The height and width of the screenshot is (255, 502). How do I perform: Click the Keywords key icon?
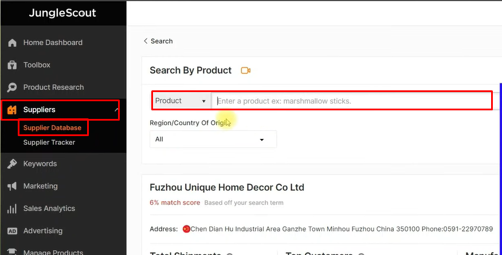[x=12, y=164]
